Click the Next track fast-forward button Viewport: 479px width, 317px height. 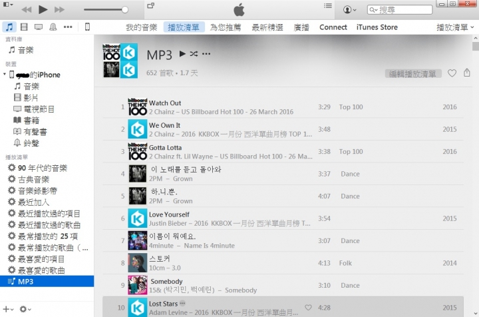coord(59,10)
